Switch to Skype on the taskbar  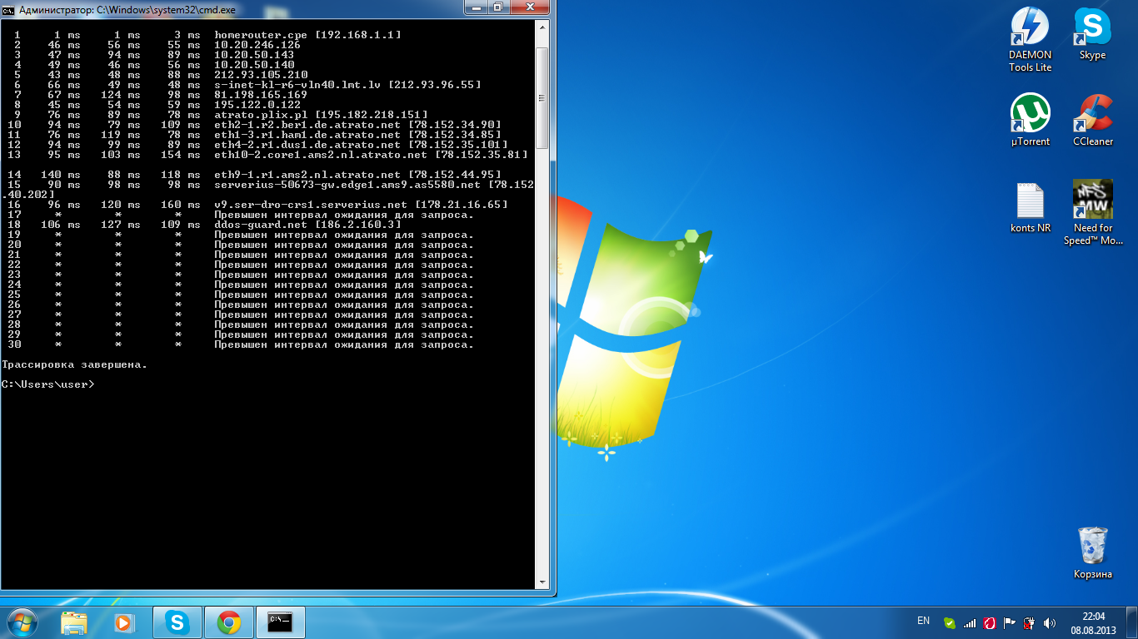point(177,622)
